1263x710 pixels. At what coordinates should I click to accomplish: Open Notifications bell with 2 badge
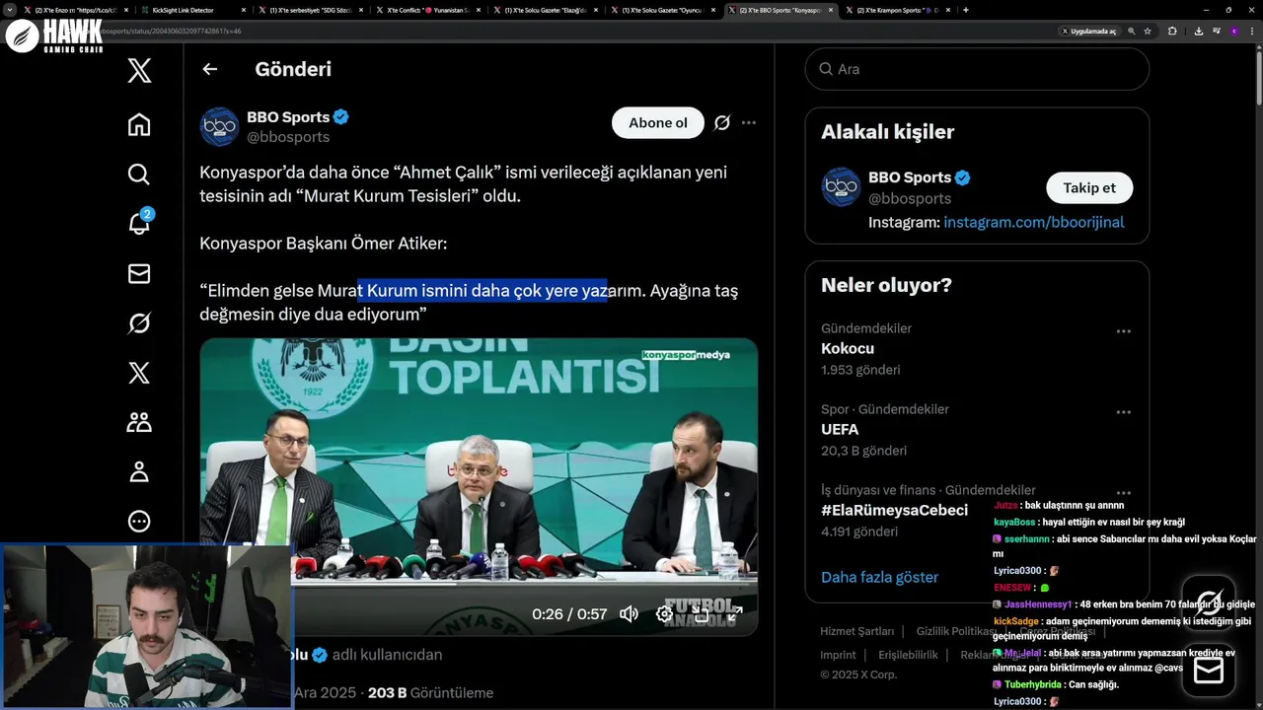pos(139,223)
